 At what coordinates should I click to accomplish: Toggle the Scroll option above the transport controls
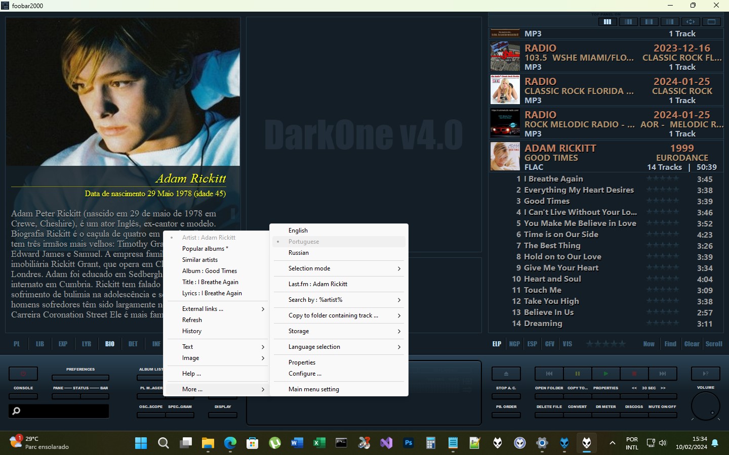pyautogui.click(x=714, y=344)
